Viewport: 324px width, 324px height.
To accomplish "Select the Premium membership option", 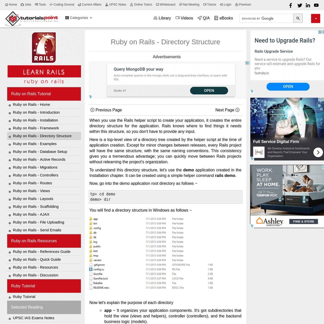I will [x=243, y=4].
